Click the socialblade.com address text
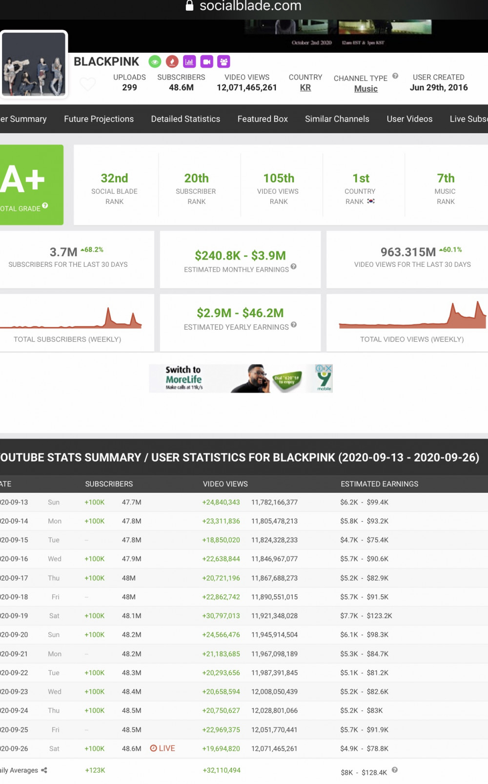Image resolution: width=488 pixels, height=784 pixels. tap(250, 6)
